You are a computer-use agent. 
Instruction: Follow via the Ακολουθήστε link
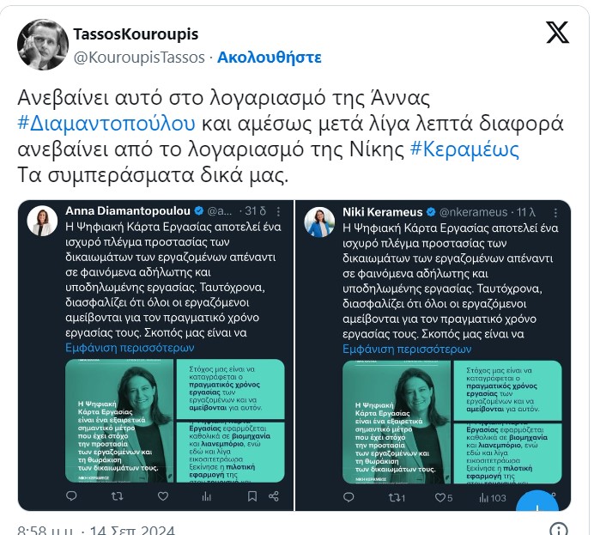270,58
